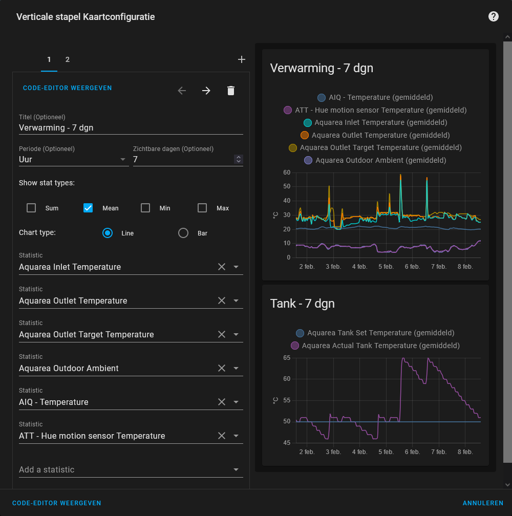Viewport: 512px width, 516px height.
Task: Click the help question mark icon
Action: click(x=493, y=16)
